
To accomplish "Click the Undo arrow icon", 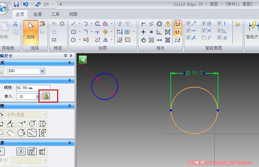I will tap(26, 4).
